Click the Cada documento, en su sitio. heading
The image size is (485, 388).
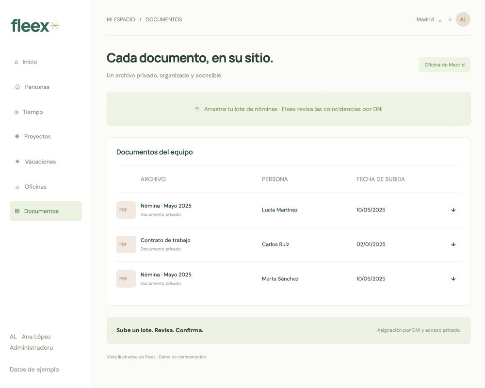[x=190, y=58]
